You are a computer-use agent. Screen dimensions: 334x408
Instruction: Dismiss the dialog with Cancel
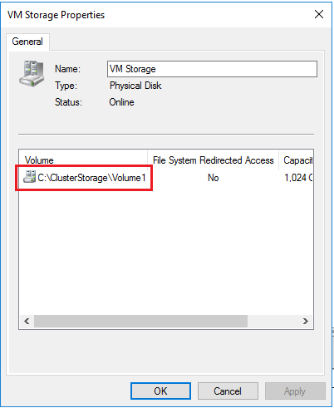tap(228, 391)
